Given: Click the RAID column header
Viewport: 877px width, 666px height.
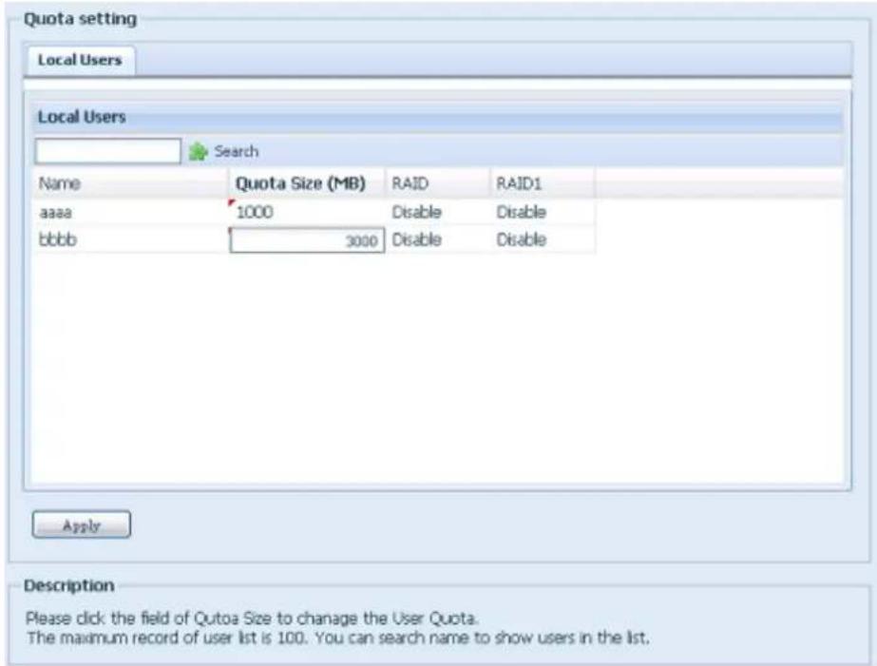Looking at the screenshot, I should click(438, 183).
